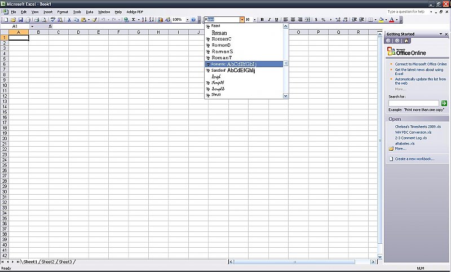This screenshot has width=451, height=272.
Task: Open the Fill Color dropdown arrow
Action: click(386, 20)
